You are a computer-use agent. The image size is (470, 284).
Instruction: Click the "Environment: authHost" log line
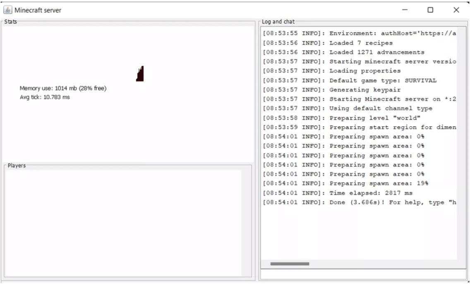click(360, 33)
